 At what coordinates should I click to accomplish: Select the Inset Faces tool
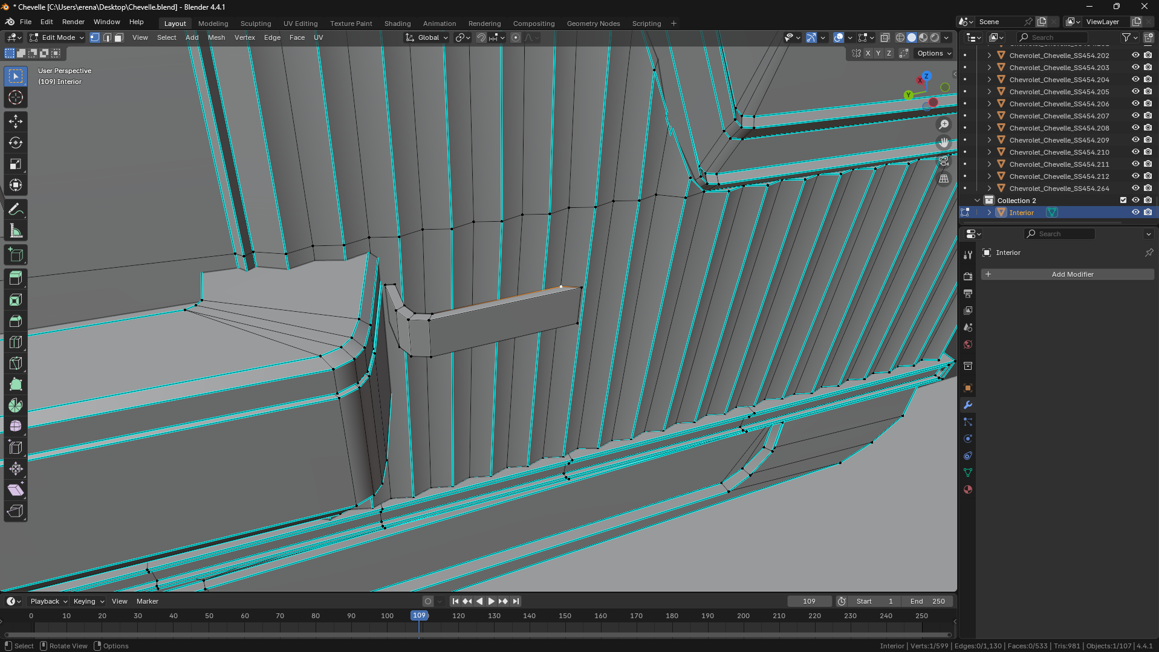[16, 300]
